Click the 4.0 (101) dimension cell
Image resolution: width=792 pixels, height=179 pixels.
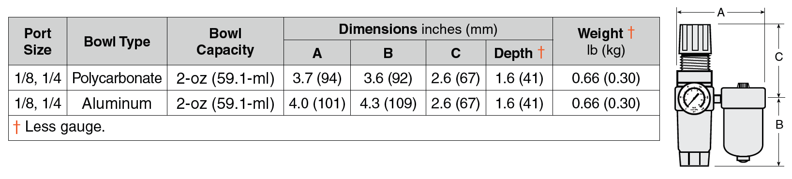click(317, 103)
